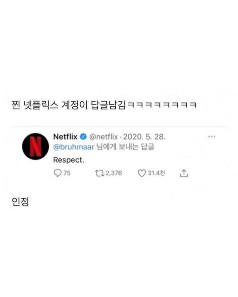This screenshot has height=297, width=238.
Task: Open the @bruhmaar mention link
Action: tap(74, 147)
